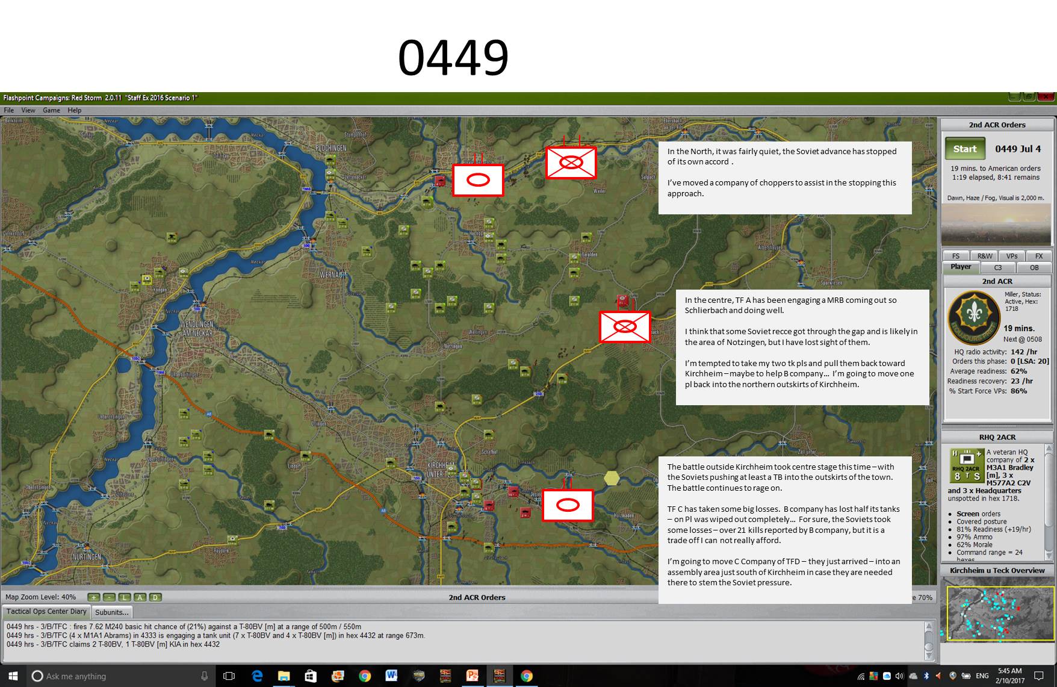Select the OB tab

(x=1034, y=267)
